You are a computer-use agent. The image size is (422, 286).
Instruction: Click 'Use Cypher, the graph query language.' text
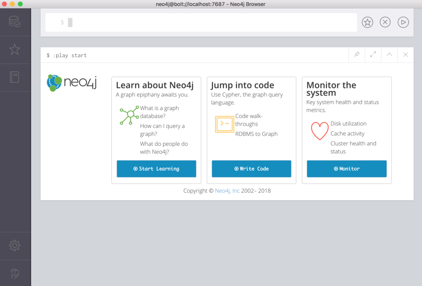pyautogui.click(x=247, y=98)
